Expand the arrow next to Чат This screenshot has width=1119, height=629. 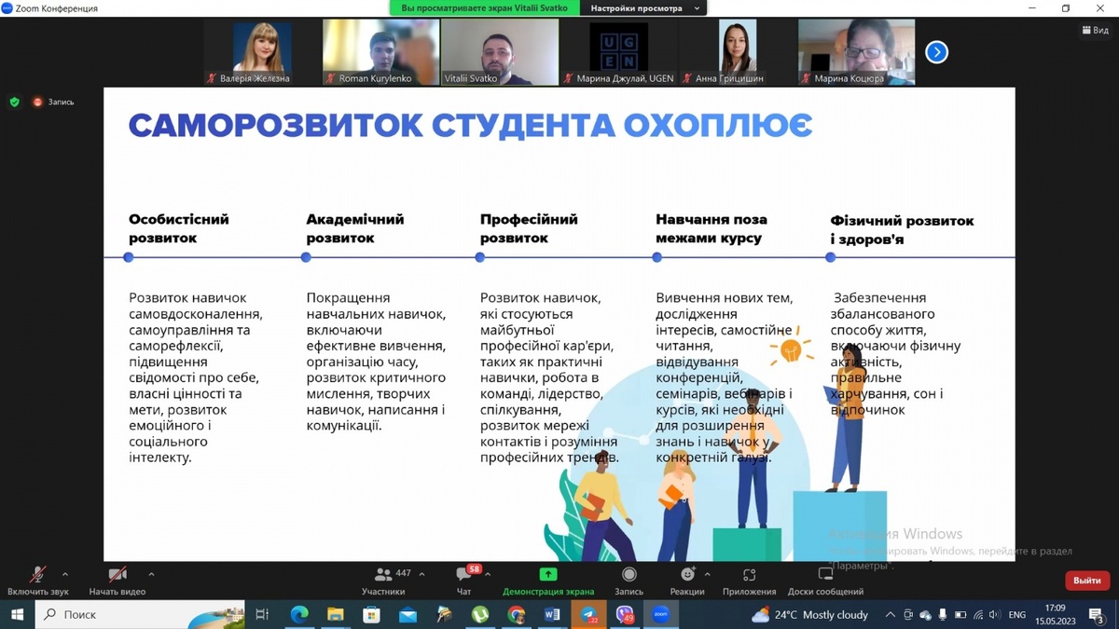point(488,574)
